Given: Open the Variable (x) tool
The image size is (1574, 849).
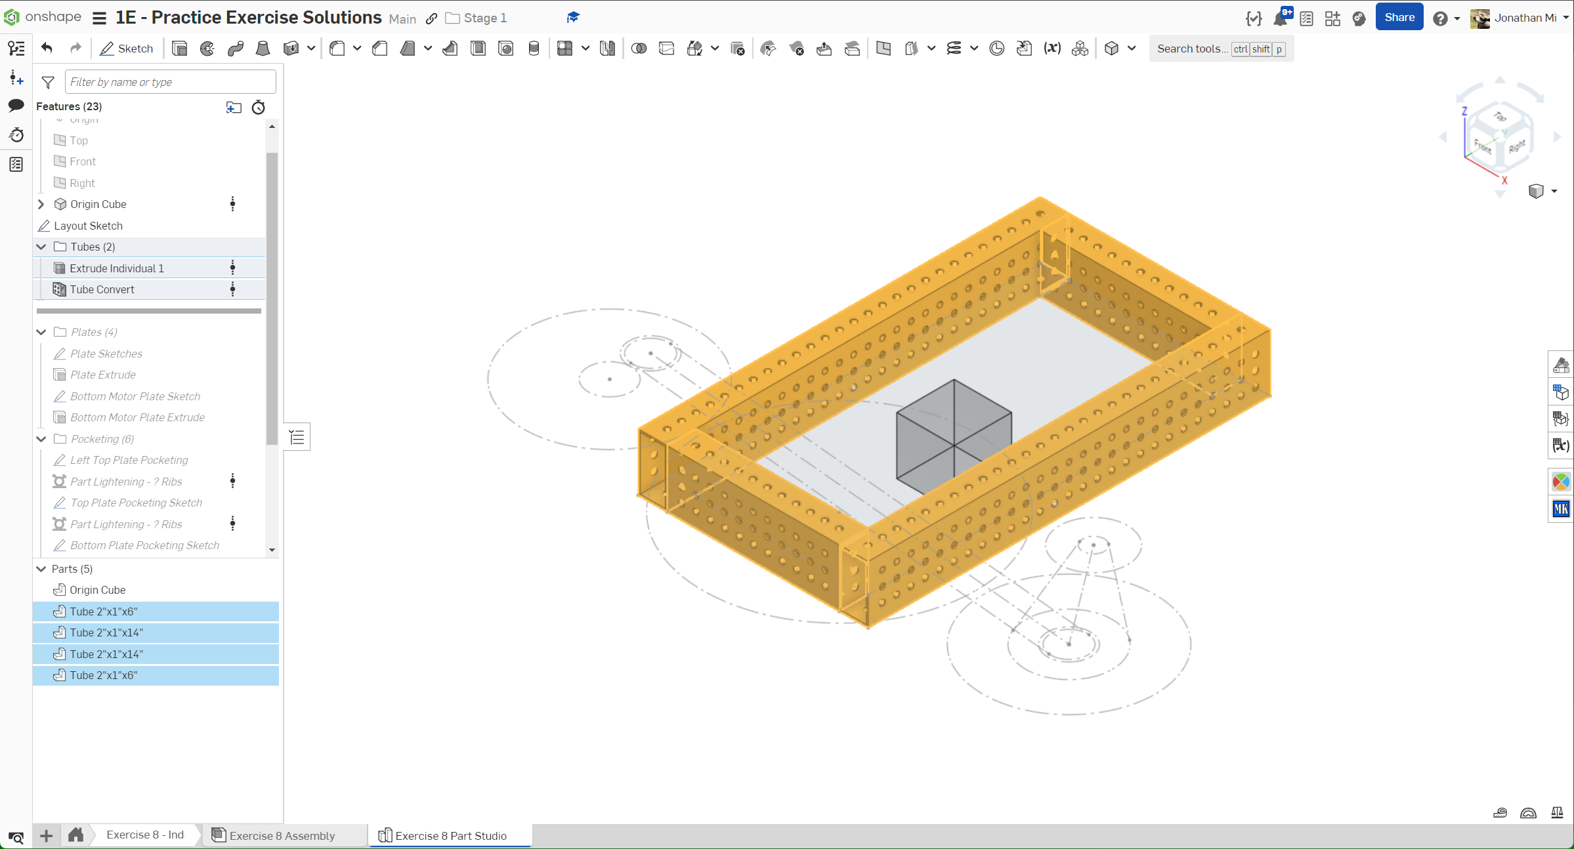Looking at the screenshot, I should (x=1052, y=49).
